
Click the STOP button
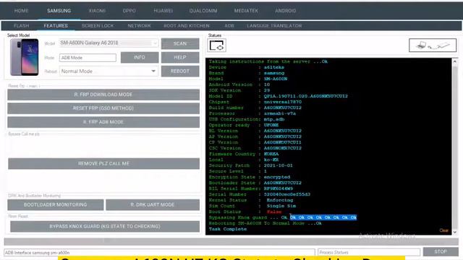[441, 252]
